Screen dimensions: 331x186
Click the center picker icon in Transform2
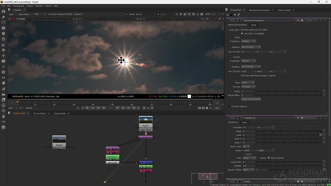[x=273, y=150]
